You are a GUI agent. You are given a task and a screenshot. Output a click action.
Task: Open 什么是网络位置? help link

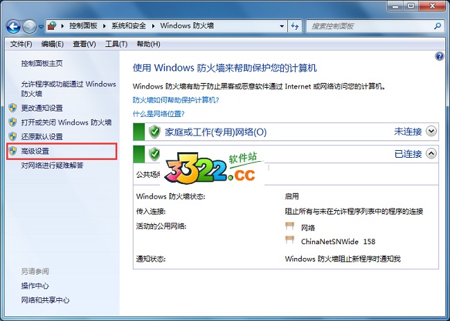tap(159, 114)
